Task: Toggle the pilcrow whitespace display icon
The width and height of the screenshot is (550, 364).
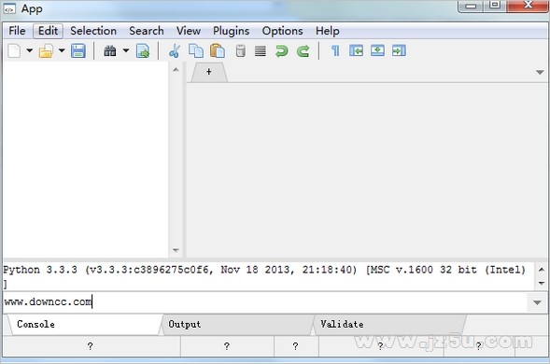Action: pos(335,51)
